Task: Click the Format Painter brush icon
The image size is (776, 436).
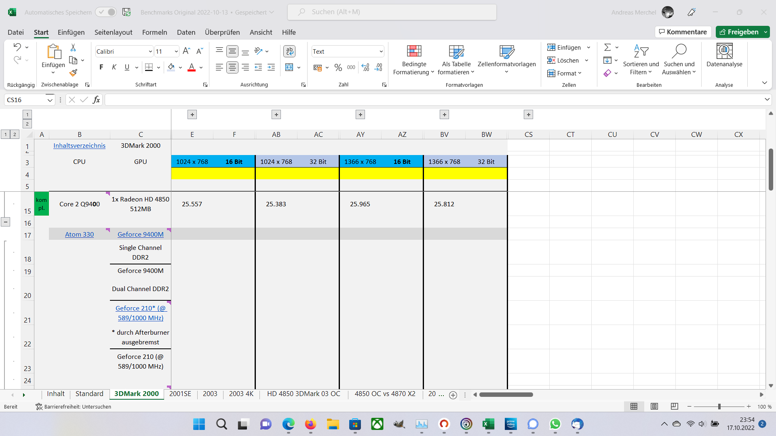Action: 73,73
